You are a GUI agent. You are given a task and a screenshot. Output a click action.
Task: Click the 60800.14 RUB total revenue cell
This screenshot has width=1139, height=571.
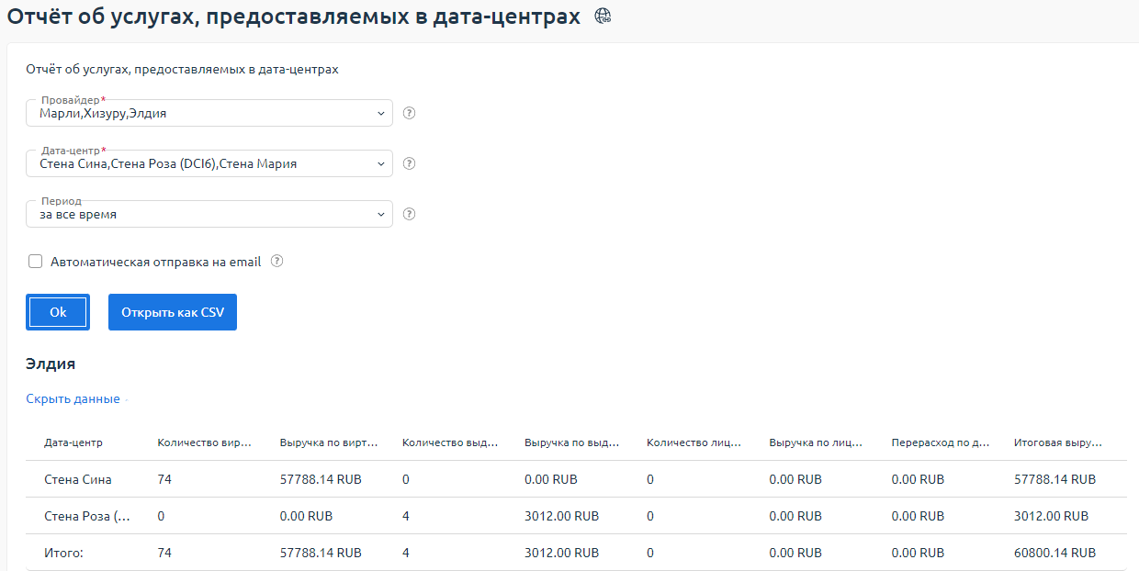pyautogui.click(x=1054, y=553)
